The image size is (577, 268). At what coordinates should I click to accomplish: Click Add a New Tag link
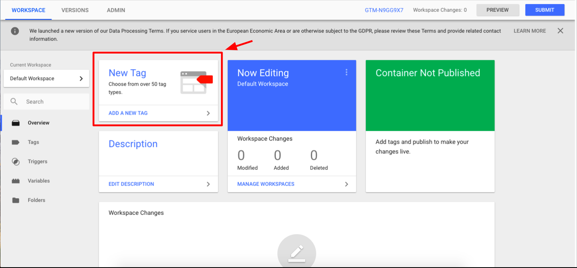coord(128,113)
